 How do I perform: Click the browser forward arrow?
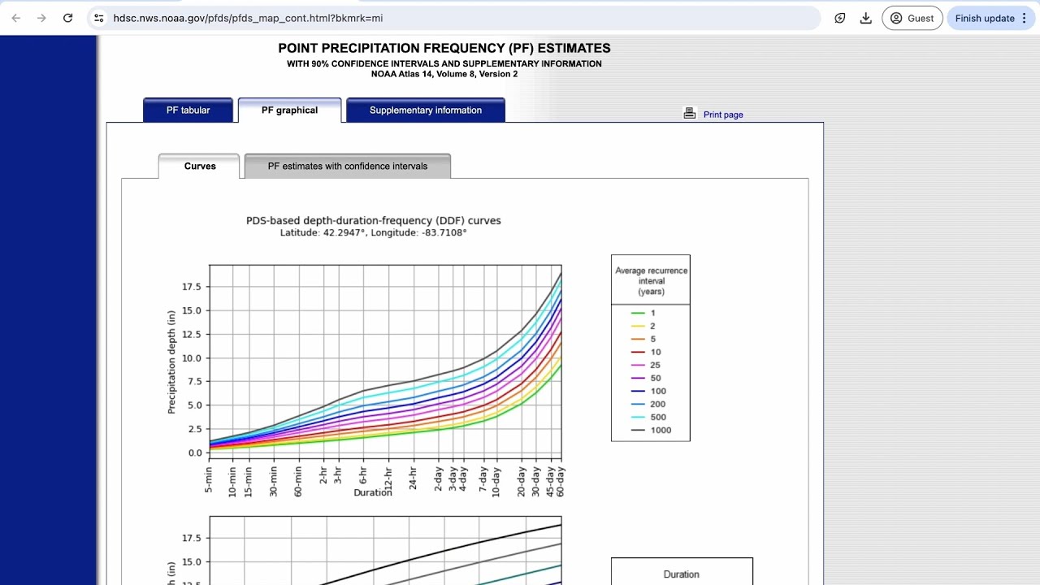tap(41, 18)
